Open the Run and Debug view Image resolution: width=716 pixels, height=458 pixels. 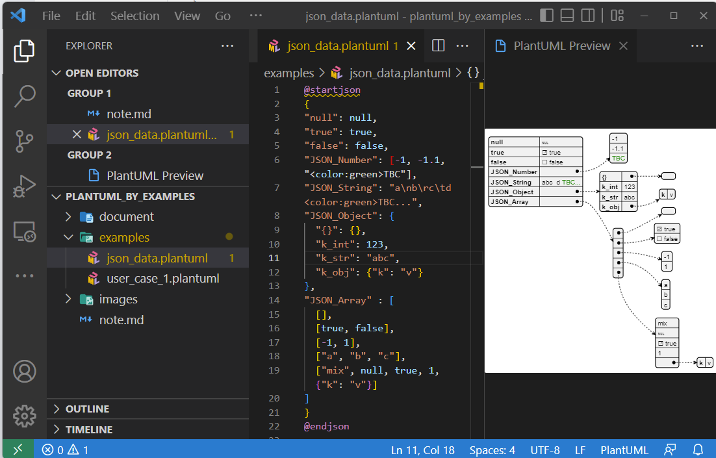(24, 186)
